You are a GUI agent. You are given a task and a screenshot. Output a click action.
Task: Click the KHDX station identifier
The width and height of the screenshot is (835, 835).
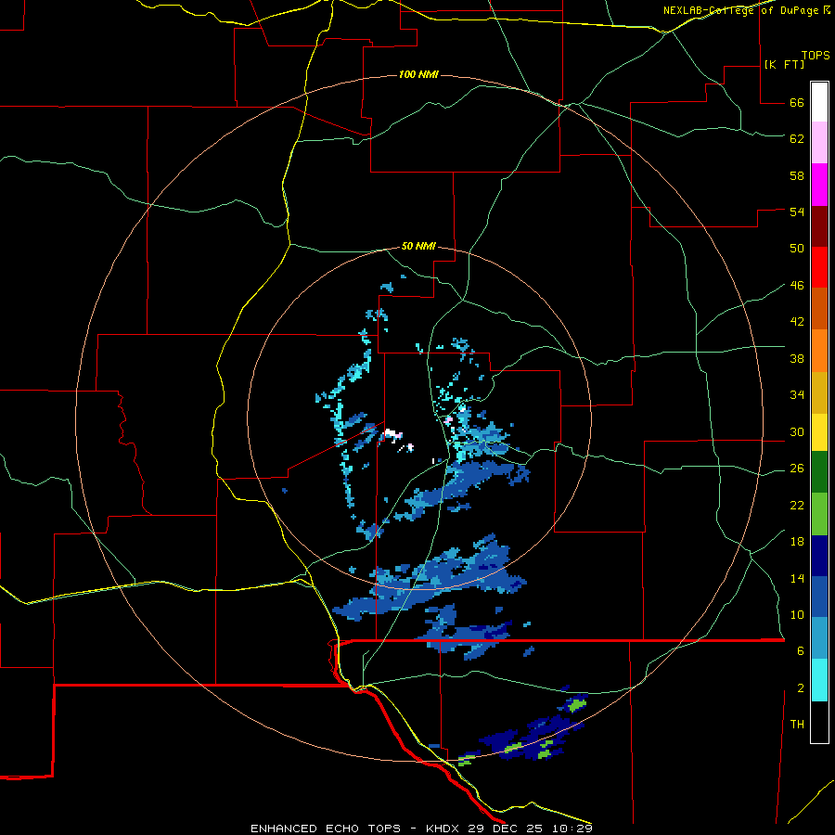tap(444, 829)
